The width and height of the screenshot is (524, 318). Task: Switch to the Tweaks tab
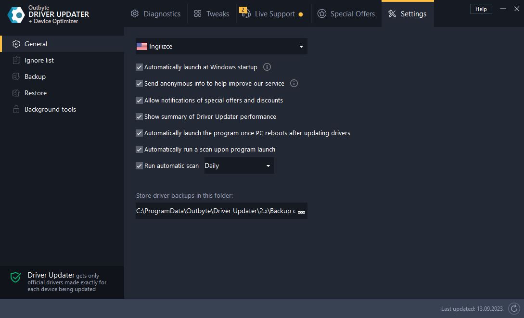[212, 13]
